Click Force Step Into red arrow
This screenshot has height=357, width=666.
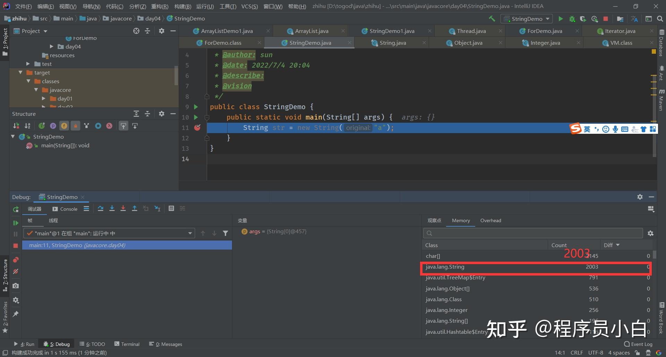[x=123, y=208]
